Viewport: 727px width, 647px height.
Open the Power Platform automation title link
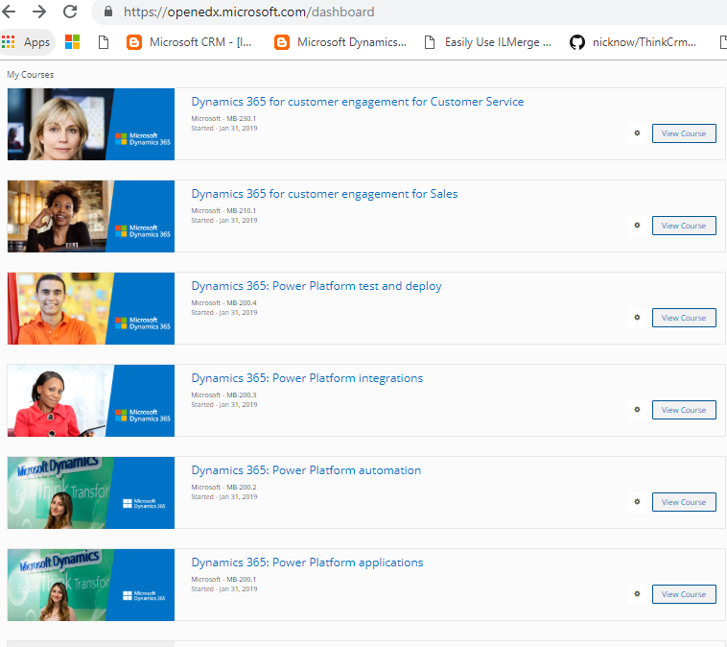pos(306,470)
